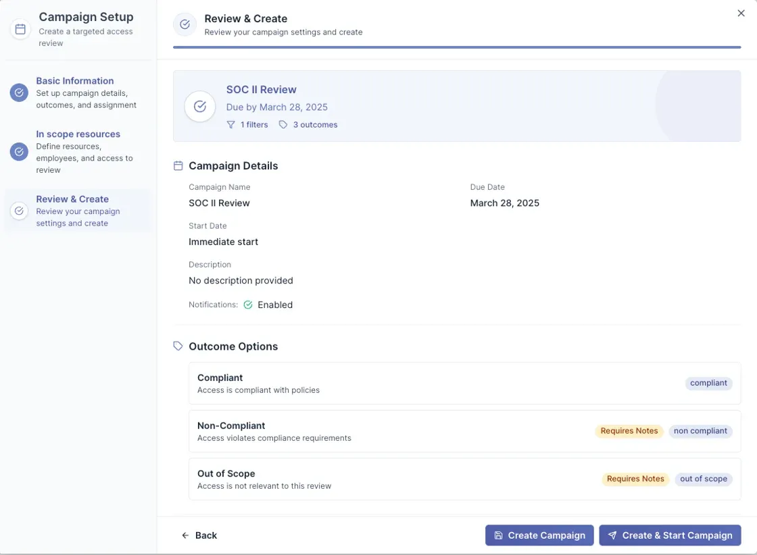Click the Review & Create sidebar step icon
The width and height of the screenshot is (757, 555).
click(x=19, y=211)
